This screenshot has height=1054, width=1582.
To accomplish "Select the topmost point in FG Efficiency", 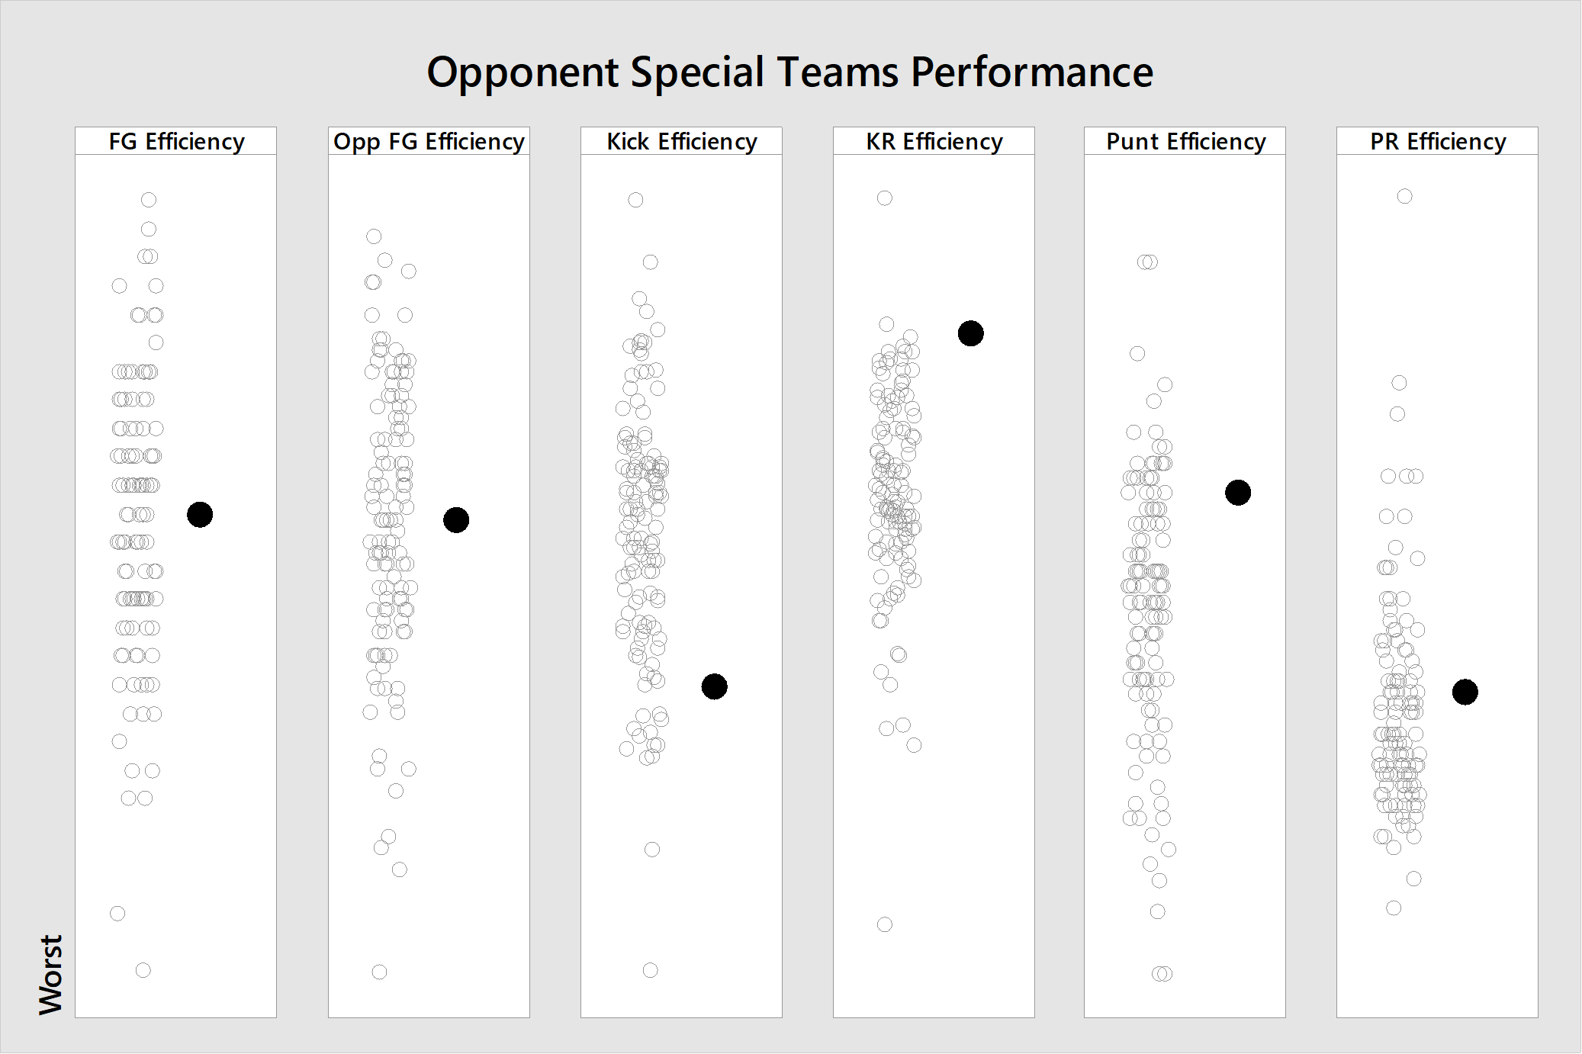I will tap(149, 200).
